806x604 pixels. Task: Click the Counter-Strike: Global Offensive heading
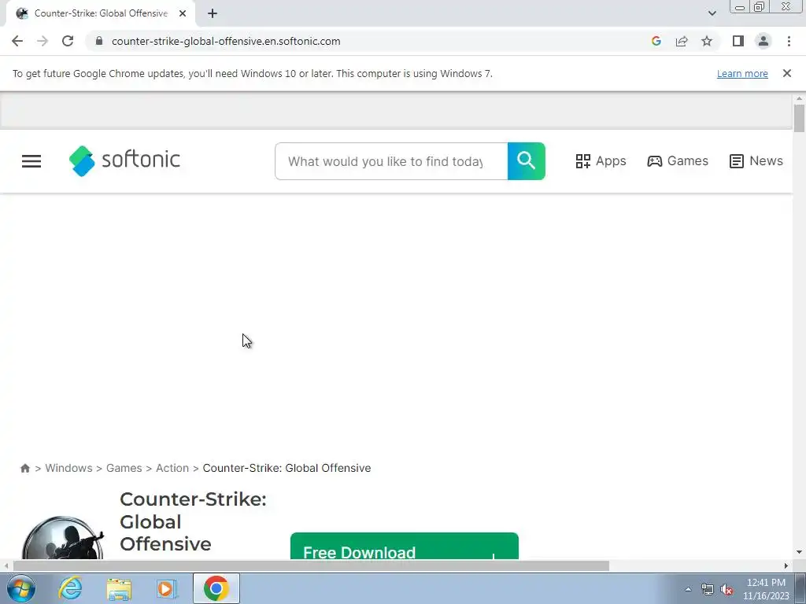pyautogui.click(x=194, y=521)
